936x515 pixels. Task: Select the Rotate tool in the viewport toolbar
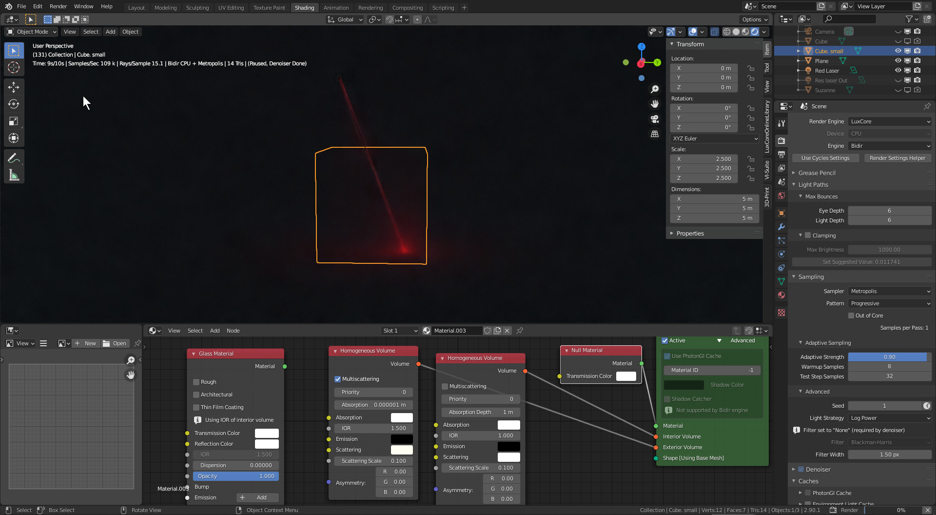[14, 104]
